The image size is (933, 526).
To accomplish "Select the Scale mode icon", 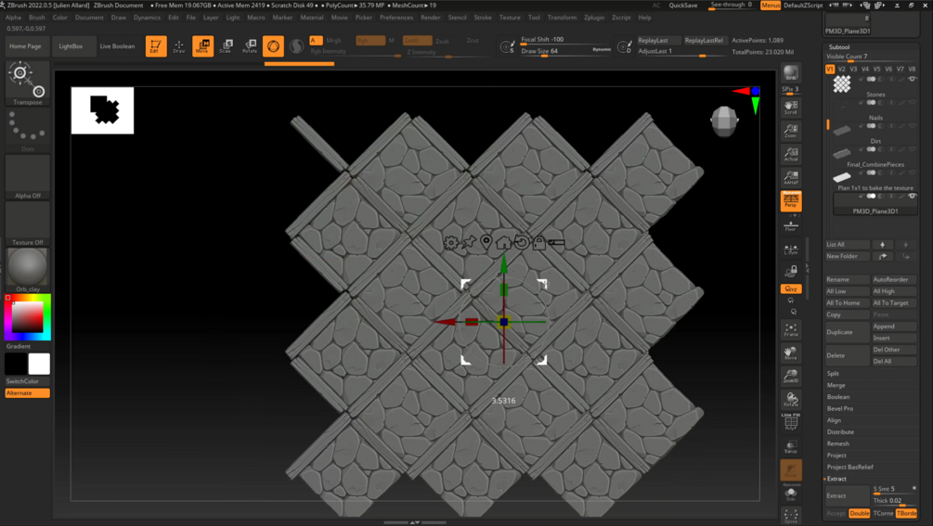I will [227, 45].
